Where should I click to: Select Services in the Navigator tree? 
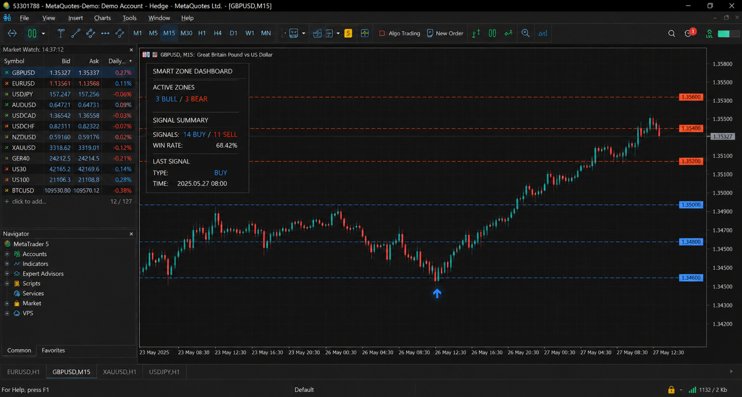[33, 294]
